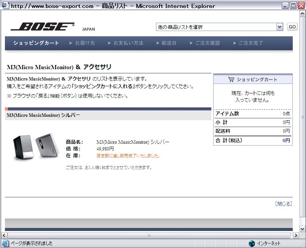Screen dimensions: 306x248
Task: Click the M3 silver speaker product image
Action: [x=36, y=147]
